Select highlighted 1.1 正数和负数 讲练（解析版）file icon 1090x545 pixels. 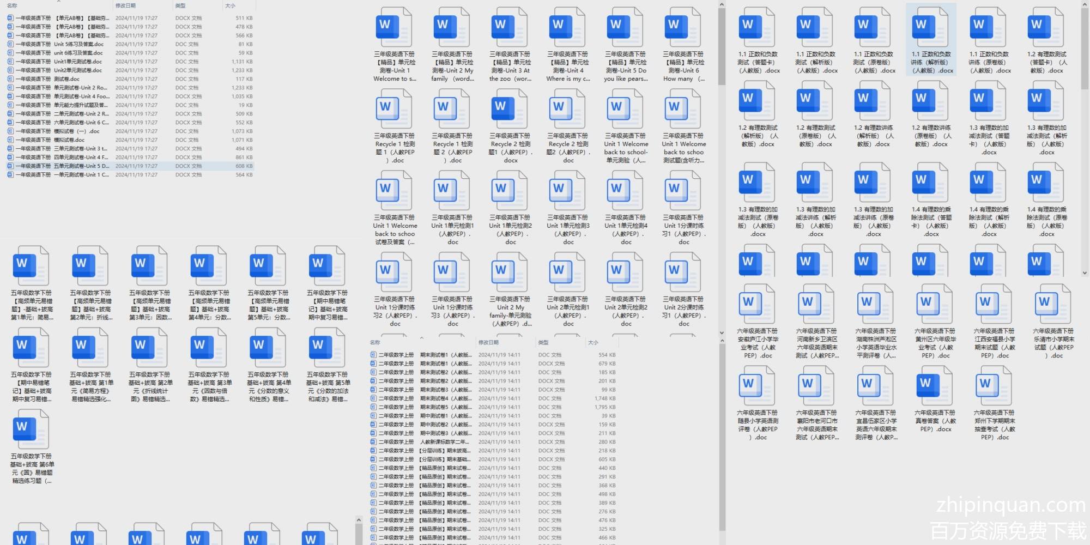click(931, 27)
